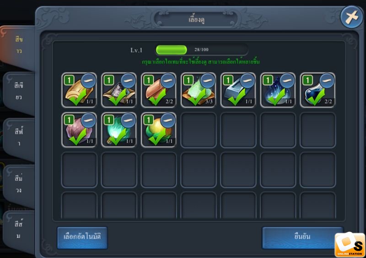
Task: Select the steel ingot item
Action: pyautogui.click(x=238, y=90)
